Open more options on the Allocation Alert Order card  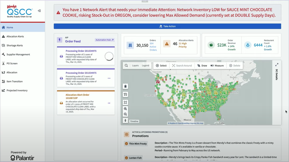point(109,103)
